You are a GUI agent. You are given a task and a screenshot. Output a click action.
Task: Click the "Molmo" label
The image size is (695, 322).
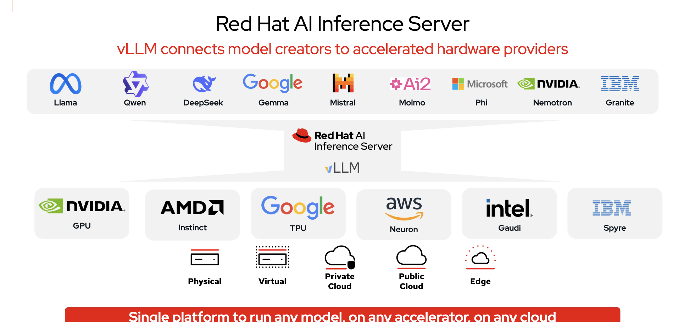click(412, 103)
